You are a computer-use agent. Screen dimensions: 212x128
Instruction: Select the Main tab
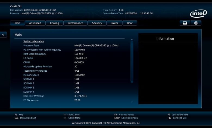(x=17, y=23)
